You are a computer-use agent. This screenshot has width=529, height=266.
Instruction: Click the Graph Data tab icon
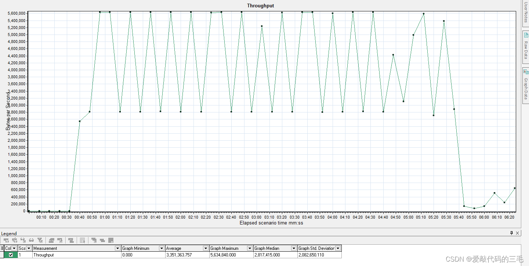click(x=526, y=72)
